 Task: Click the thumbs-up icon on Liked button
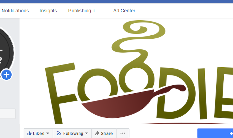click(x=29, y=133)
